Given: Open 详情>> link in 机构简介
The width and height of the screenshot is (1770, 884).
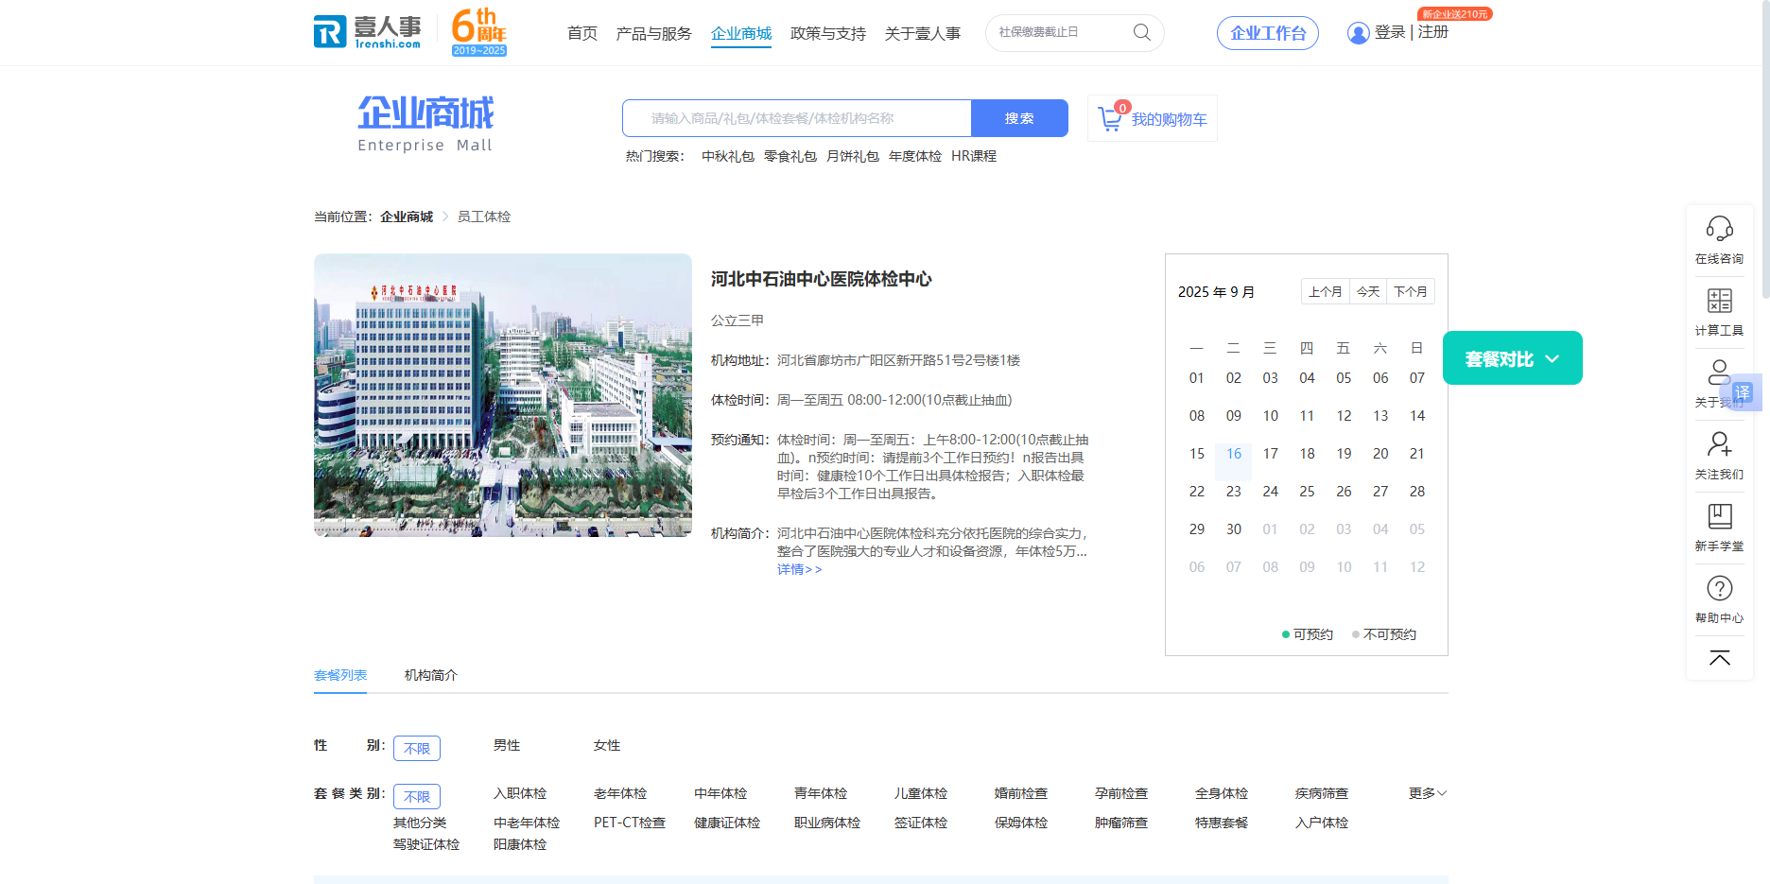Looking at the screenshot, I should pos(800,569).
